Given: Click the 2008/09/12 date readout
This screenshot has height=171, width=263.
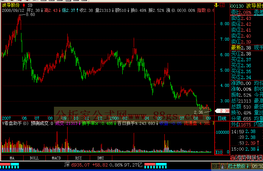Looking at the screenshot, I should click(13, 10).
